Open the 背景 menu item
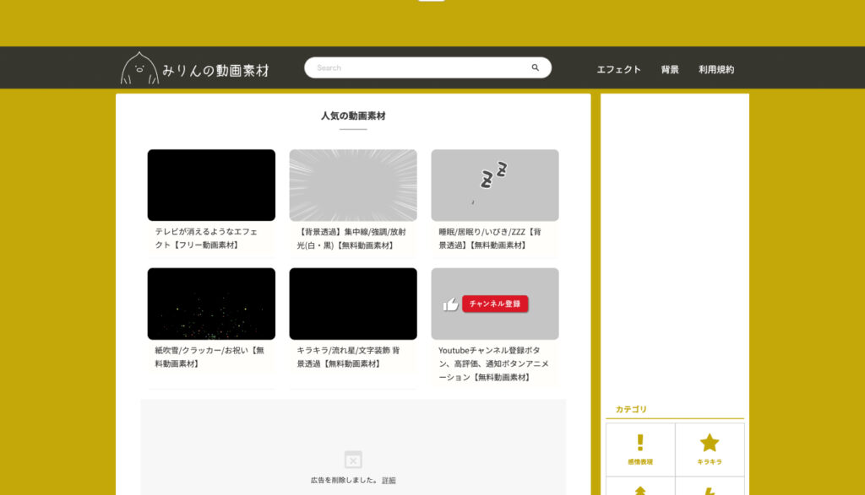The image size is (865, 495). coord(670,69)
